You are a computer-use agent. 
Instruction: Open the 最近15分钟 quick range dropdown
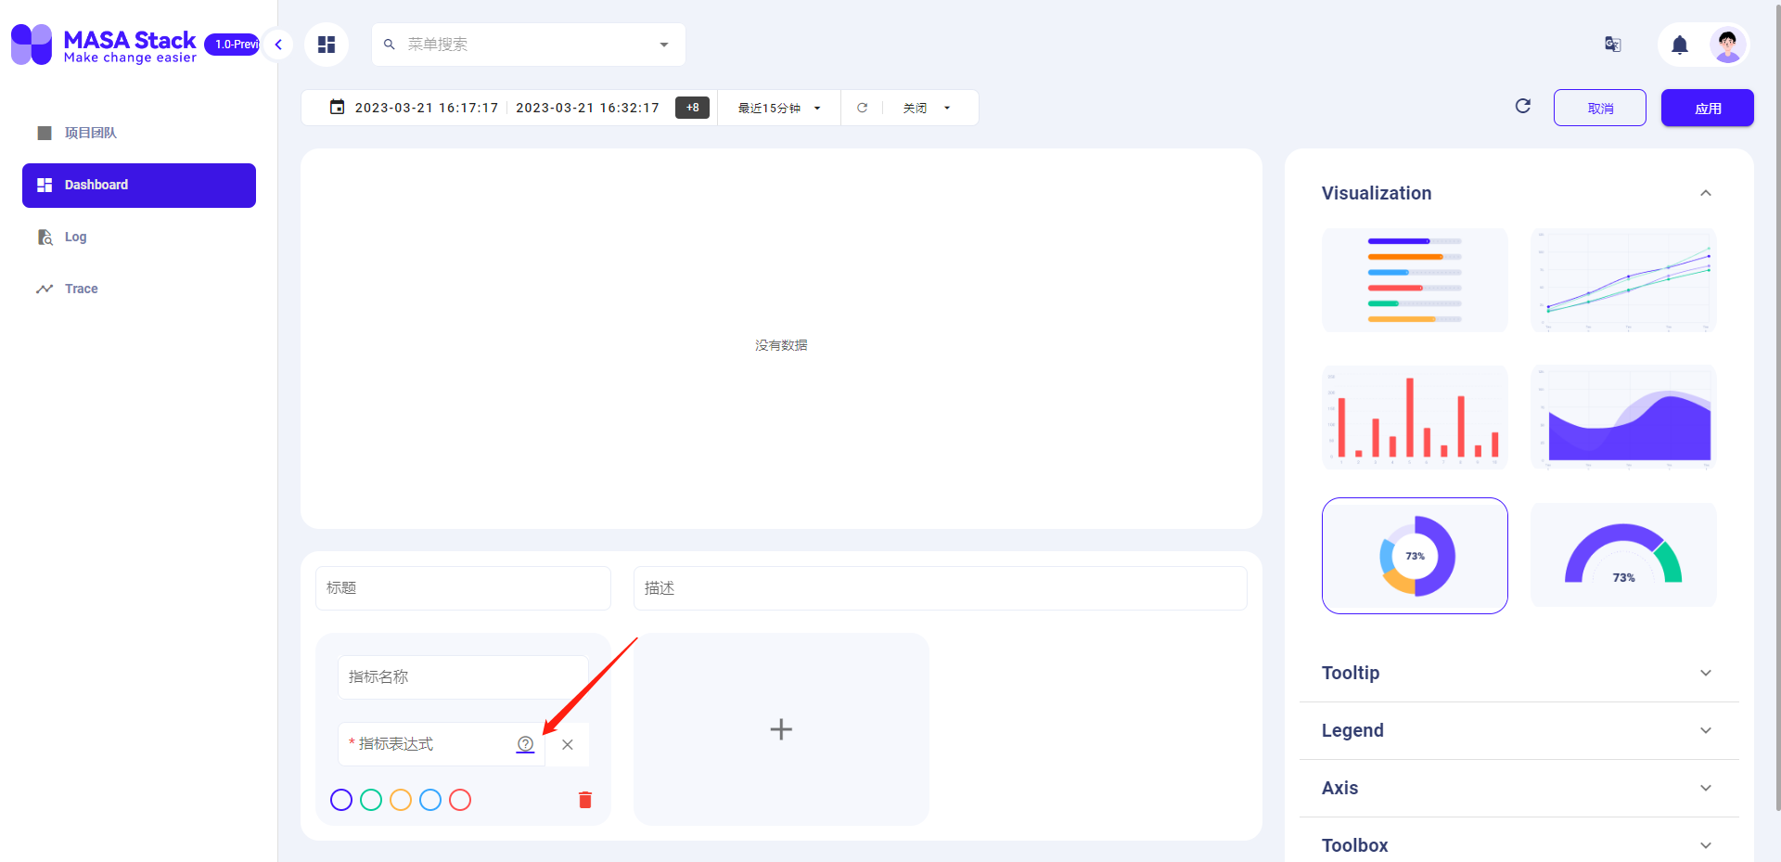[x=779, y=108]
